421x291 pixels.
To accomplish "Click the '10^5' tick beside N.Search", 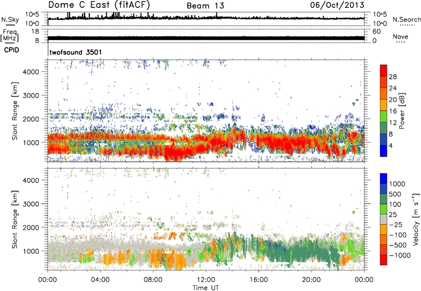I will (x=379, y=15).
